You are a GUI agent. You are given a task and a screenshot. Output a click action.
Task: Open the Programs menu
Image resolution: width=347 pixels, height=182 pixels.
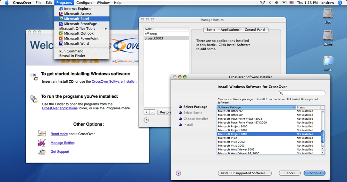[x=64, y=3]
